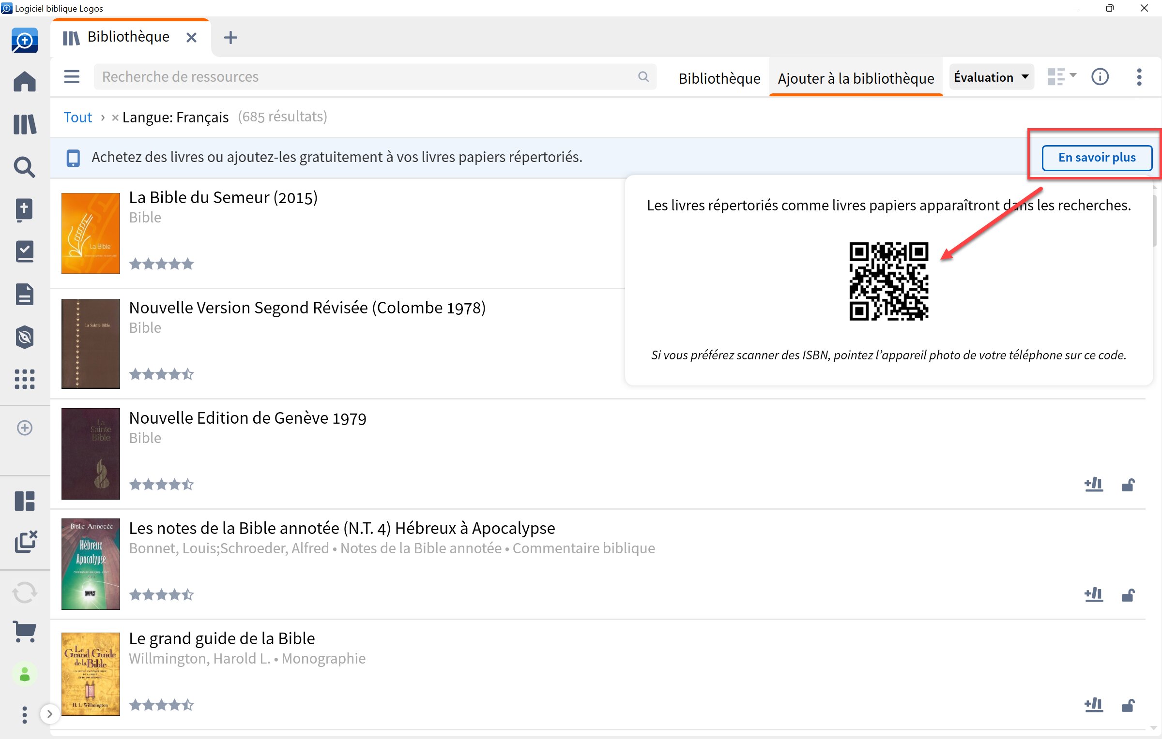
Task: Select the Ajouter à la bibliothèque tab
Action: tap(856, 78)
